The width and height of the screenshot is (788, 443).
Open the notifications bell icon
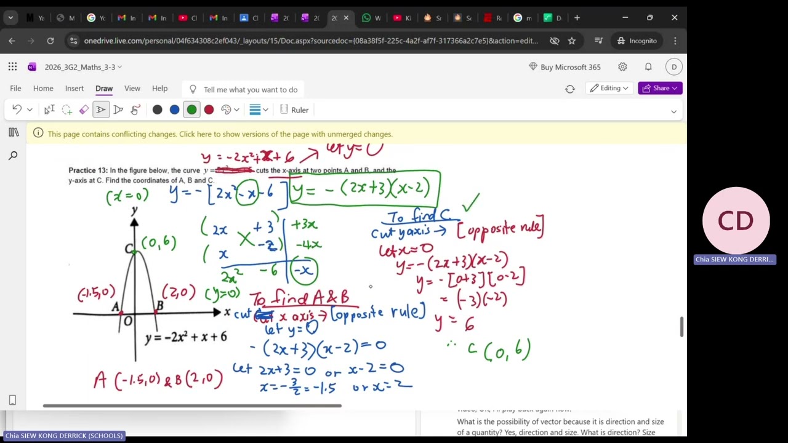[648, 67]
